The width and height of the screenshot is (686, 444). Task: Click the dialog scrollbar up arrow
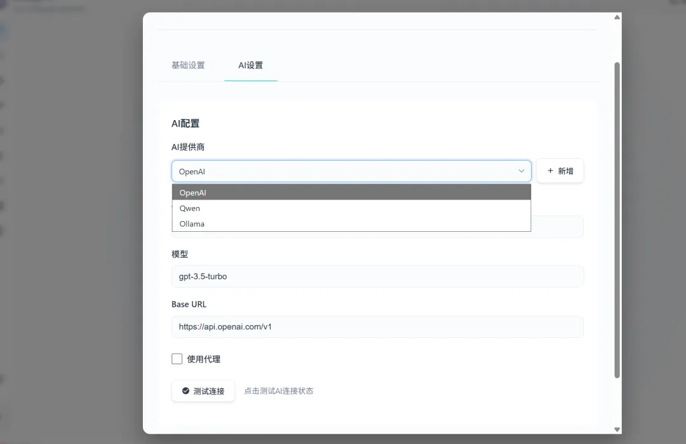tap(617, 18)
